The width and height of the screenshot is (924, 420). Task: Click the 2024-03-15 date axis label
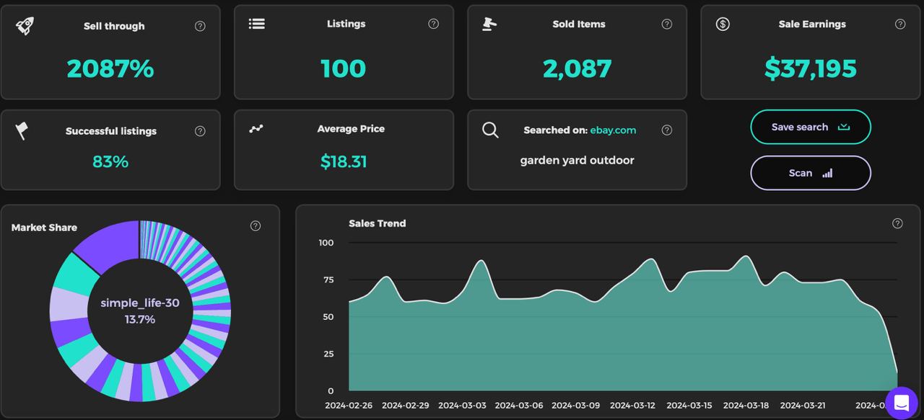click(x=689, y=406)
